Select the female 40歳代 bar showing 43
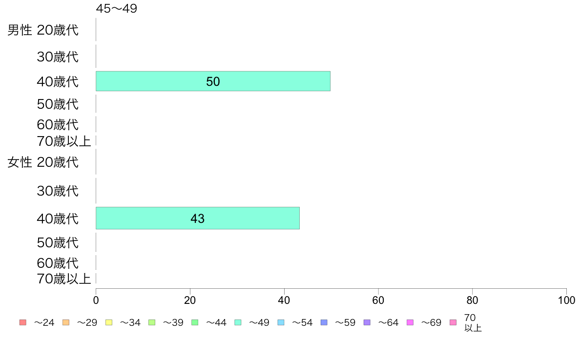This screenshot has width=580, height=359. pos(198,218)
